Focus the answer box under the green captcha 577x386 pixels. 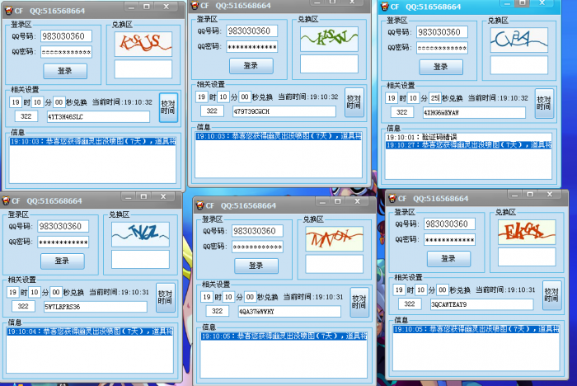point(329,64)
